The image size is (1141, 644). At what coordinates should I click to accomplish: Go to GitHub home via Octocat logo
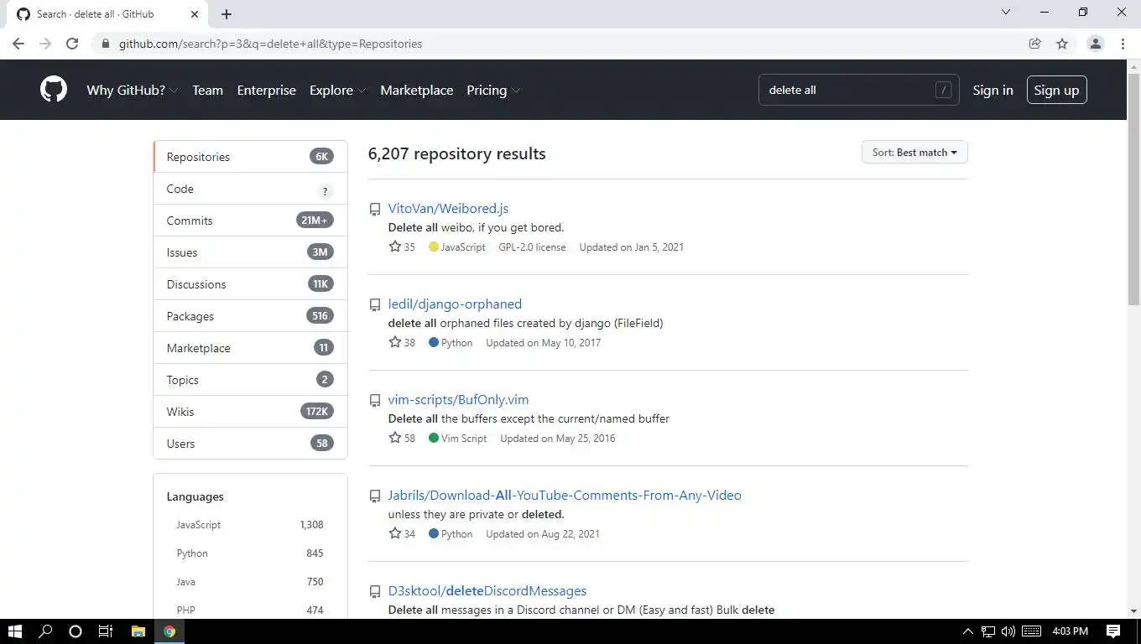[x=54, y=90]
